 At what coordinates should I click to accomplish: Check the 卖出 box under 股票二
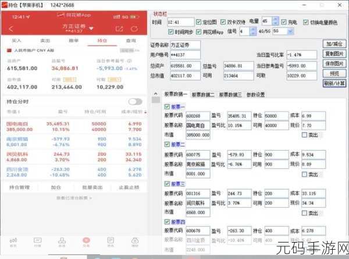click(x=304, y=174)
